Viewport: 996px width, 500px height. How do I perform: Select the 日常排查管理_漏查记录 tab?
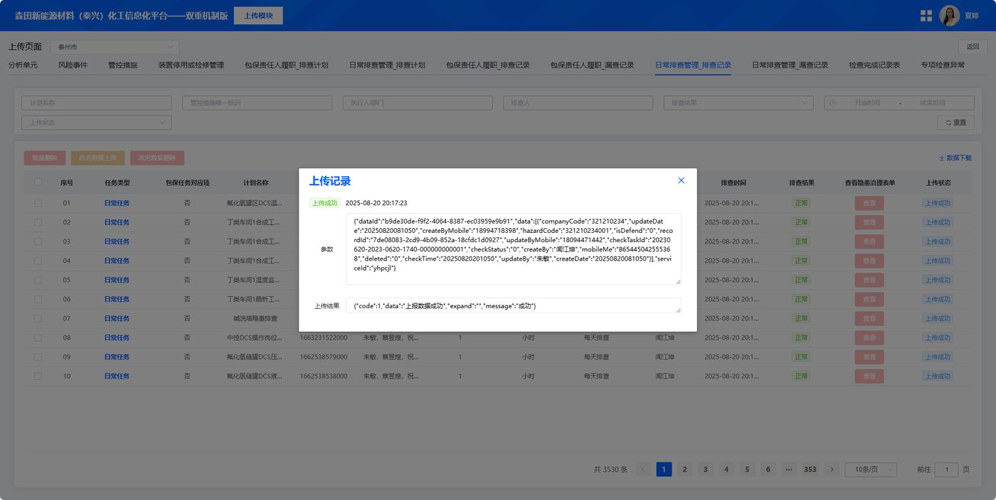[x=790, y=65]
